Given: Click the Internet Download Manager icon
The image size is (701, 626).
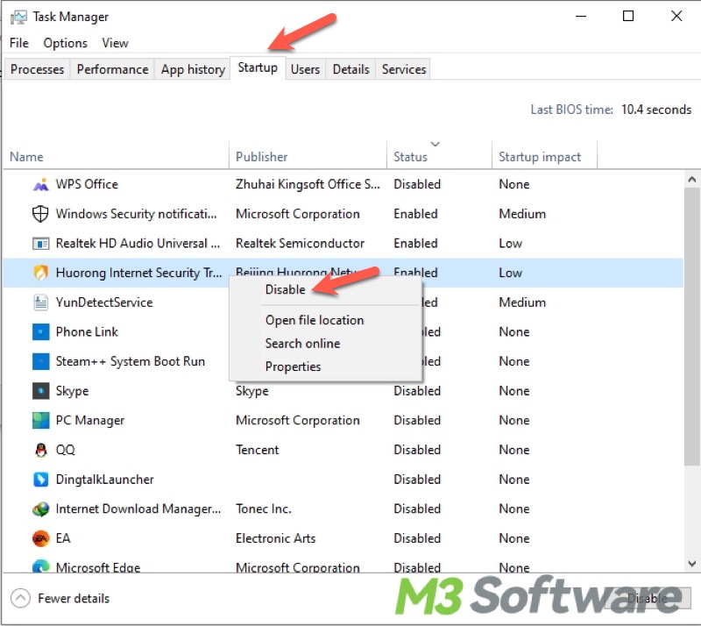Looking at the screenshot, I should click(x=40, y=509).
